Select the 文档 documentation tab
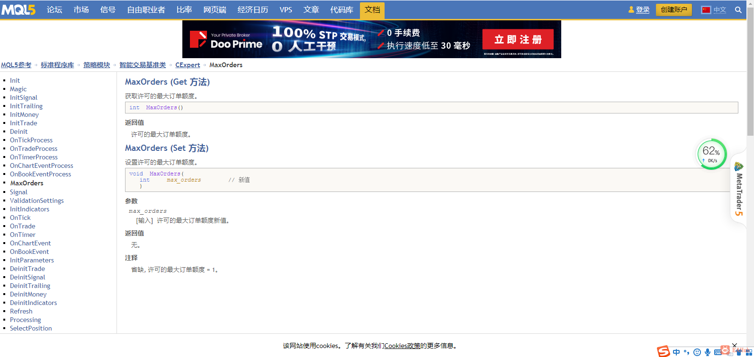The image size is (754, 357). pyautogui.click(x=372, y=10)
